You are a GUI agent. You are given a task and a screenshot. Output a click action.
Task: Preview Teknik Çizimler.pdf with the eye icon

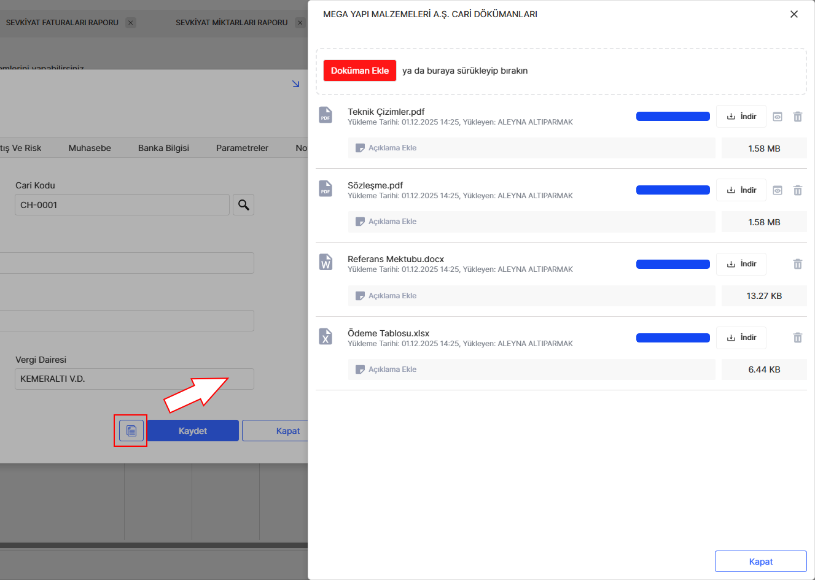[x=777, y=117]
